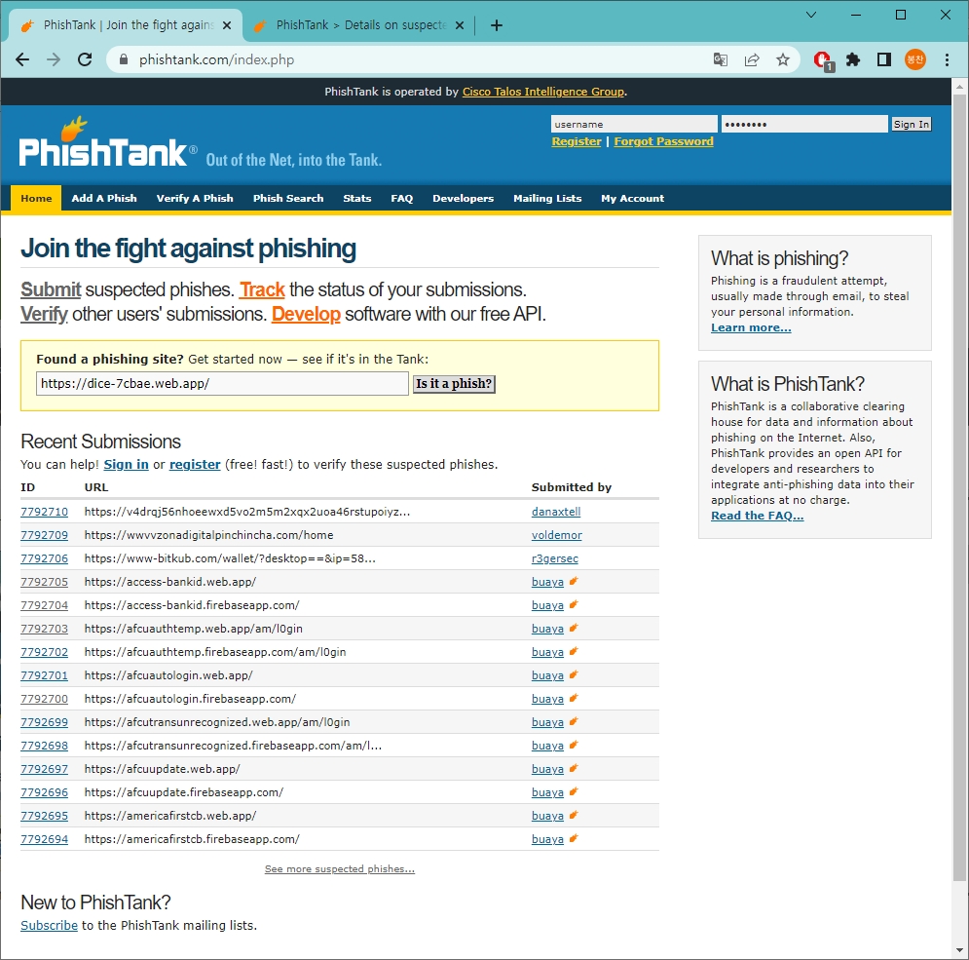Click the page's vertical scrollbar down arrow

pyautogui.click(x=960, y=950)
